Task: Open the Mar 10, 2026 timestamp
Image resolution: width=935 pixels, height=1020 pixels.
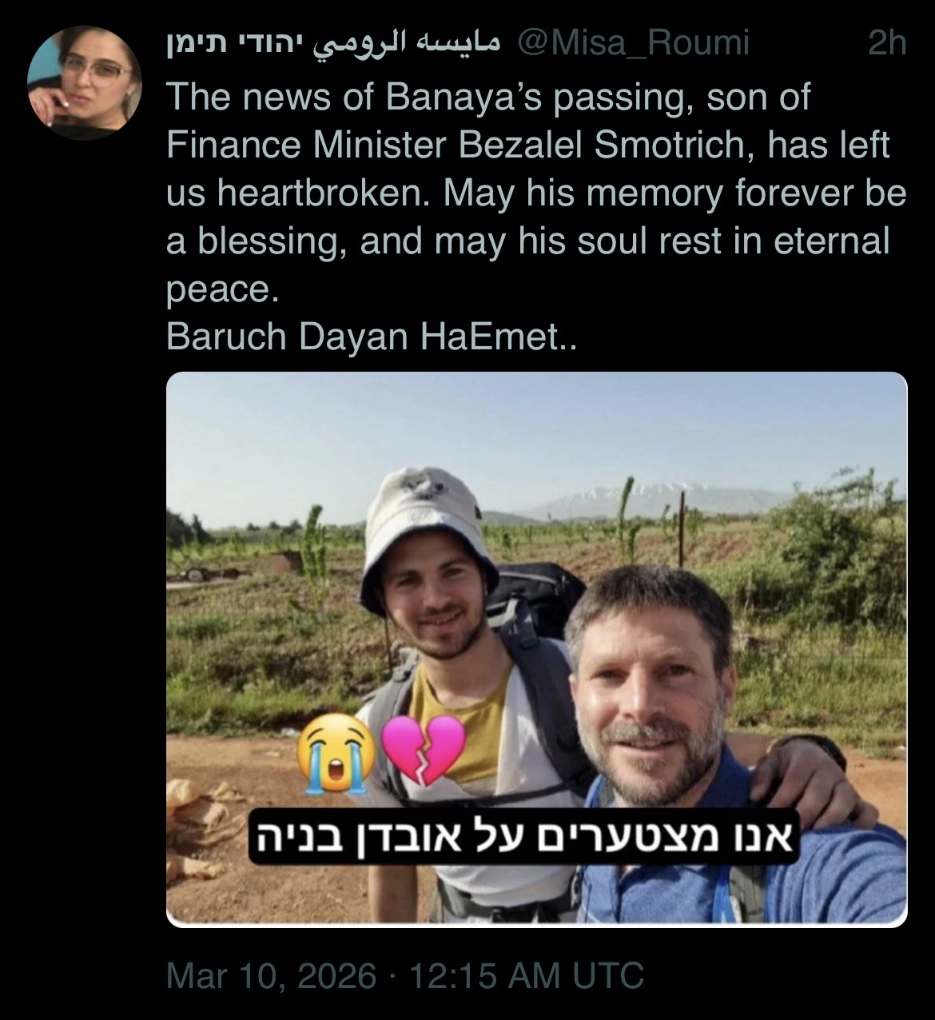Action: 272,975
